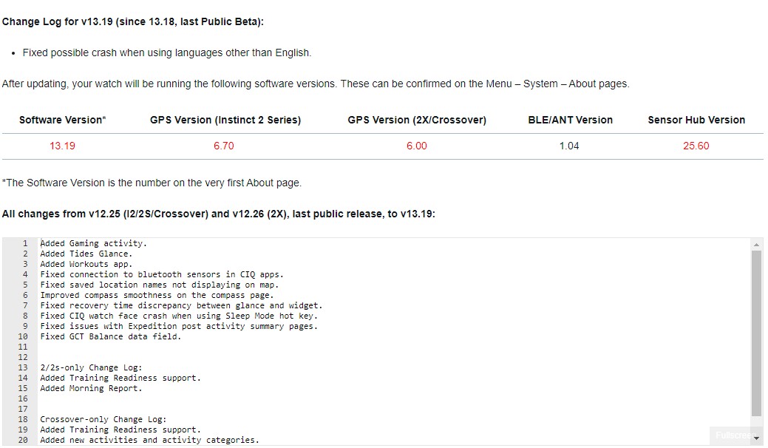Click the red 13.19 software version value
Image resolution: width=768 pixels, height=448 pixels.
[62, 146]
